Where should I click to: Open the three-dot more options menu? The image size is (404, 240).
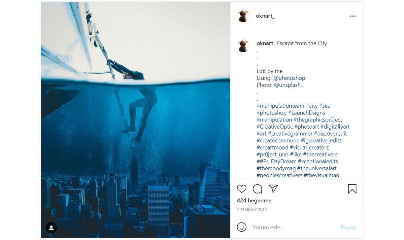tap(352, 16)
